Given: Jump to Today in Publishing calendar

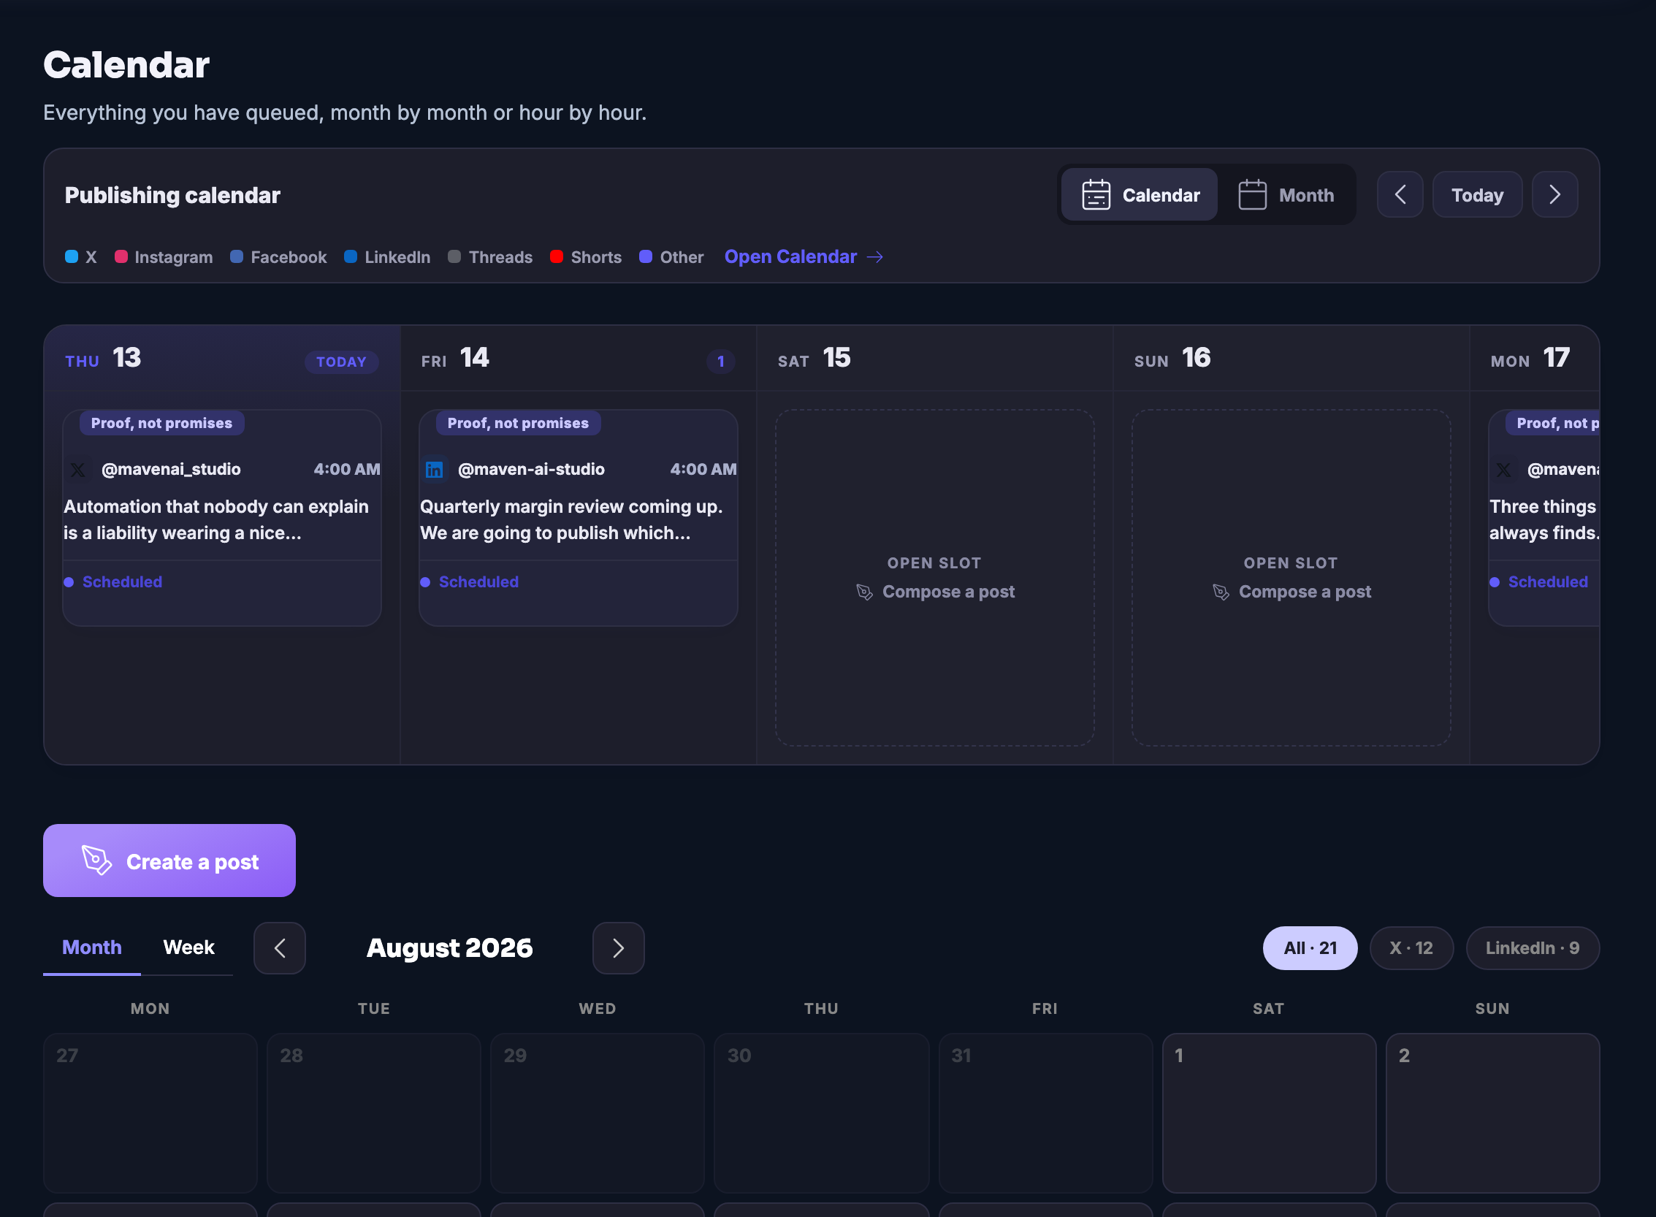Looking at the screenshot, I should click(x=1477, y=194).
